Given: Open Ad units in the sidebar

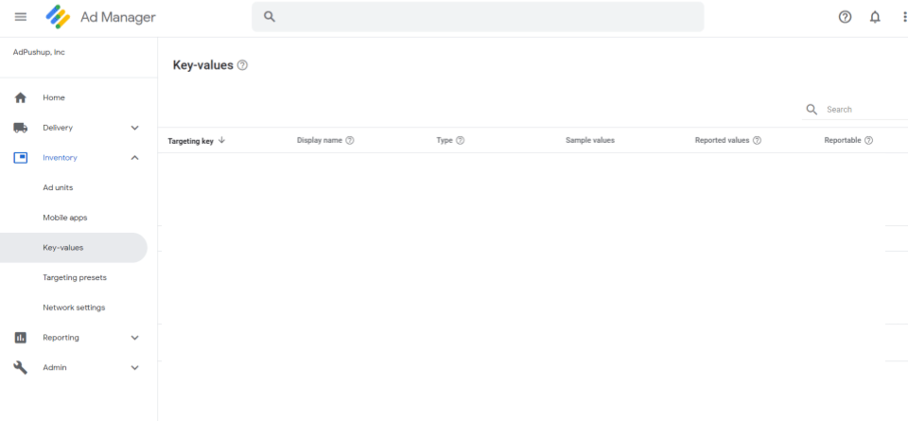Looking at the screenshot, I should tap(58, 187).
